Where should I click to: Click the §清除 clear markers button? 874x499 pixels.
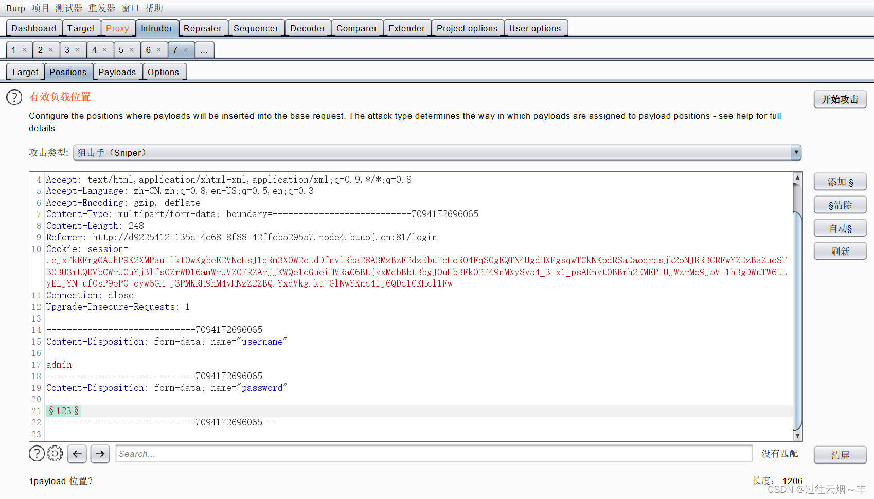[840, 205]
